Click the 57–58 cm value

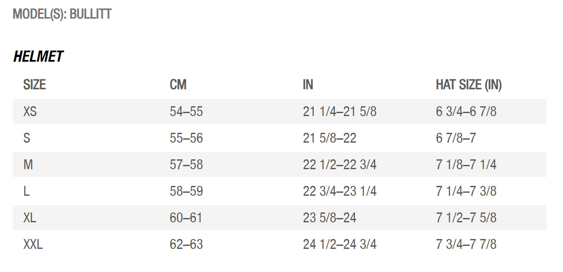pos(186,165)
